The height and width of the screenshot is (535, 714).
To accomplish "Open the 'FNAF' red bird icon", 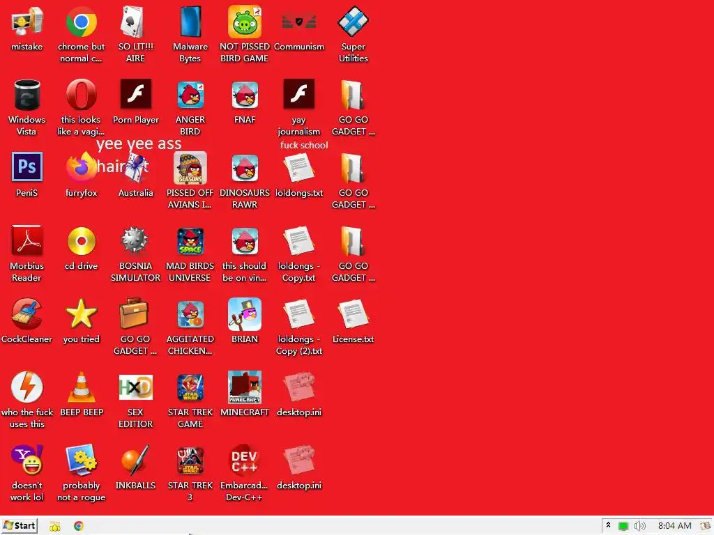I will (x=245, y=95).
